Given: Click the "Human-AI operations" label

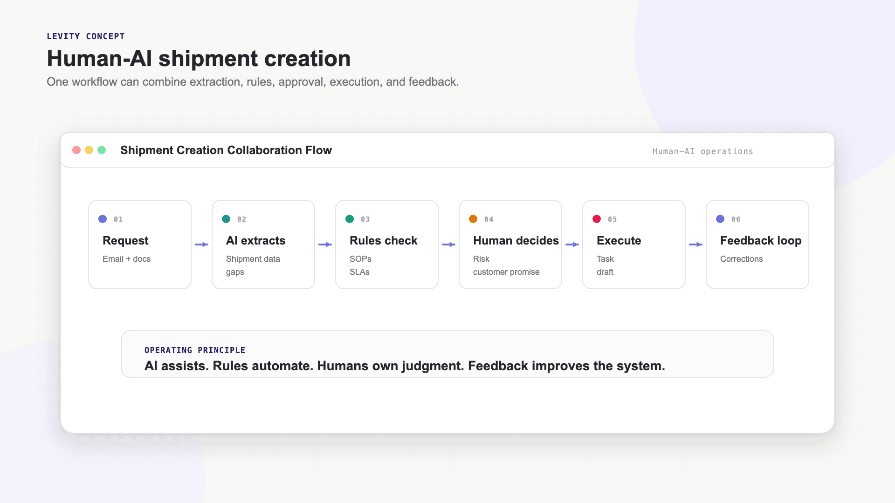Looking at the screenshot, I should click(x=703, y=151).
